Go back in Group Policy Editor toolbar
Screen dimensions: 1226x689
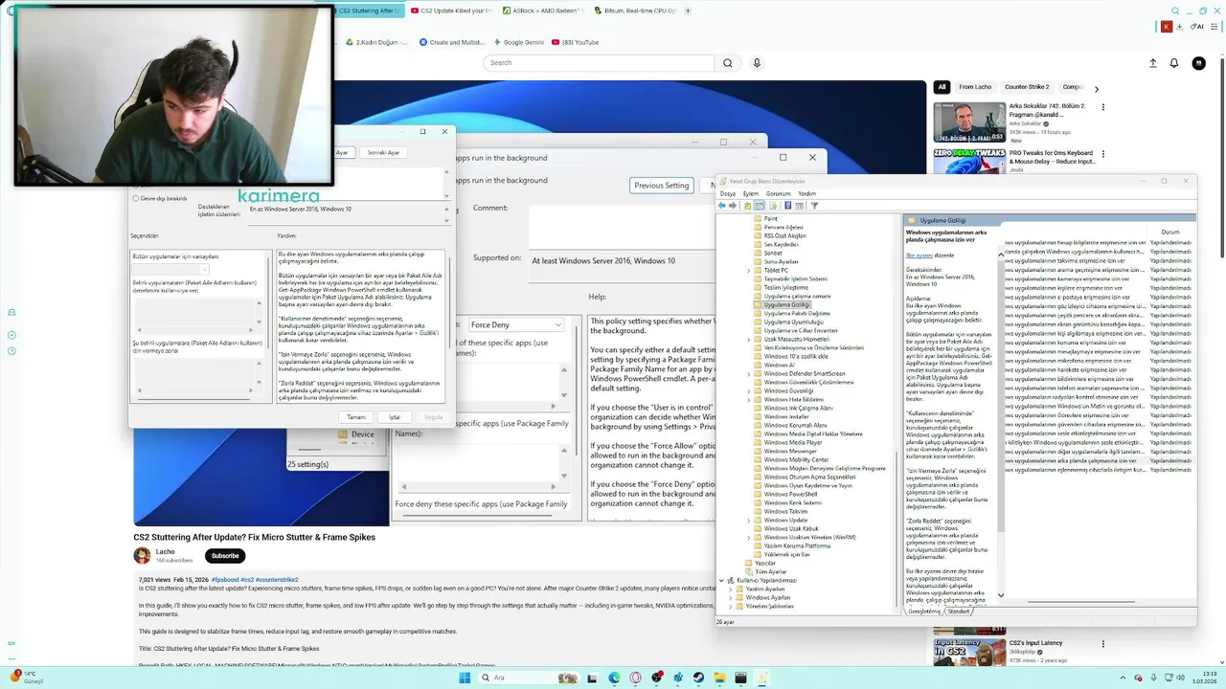pyautogui.click(x=722, y=205)
